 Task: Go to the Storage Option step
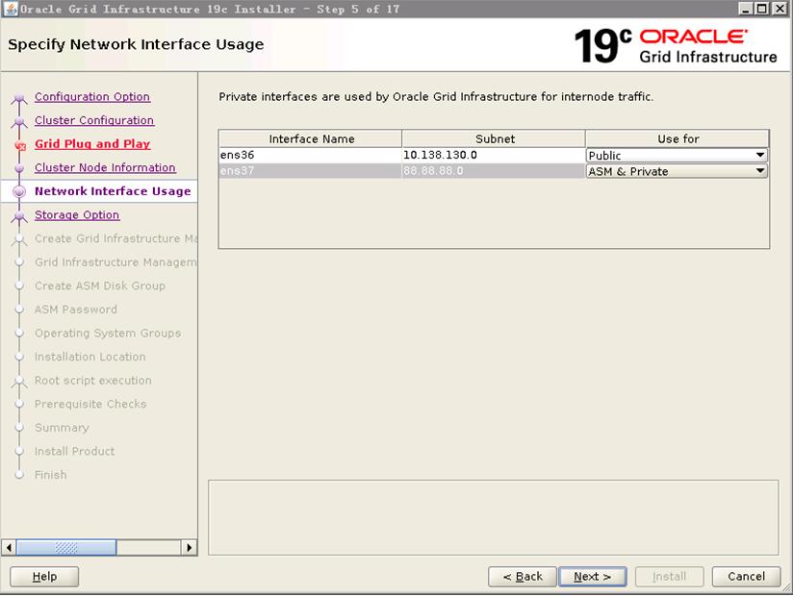[77, 214]
